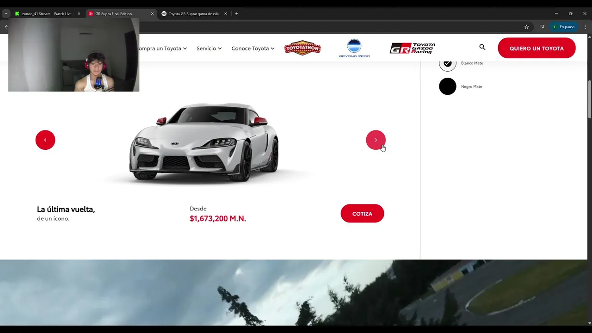The width and height of the screenshot is (592, 333).
Task: Close the zondo_41 Stream tab
Action: 79,14
